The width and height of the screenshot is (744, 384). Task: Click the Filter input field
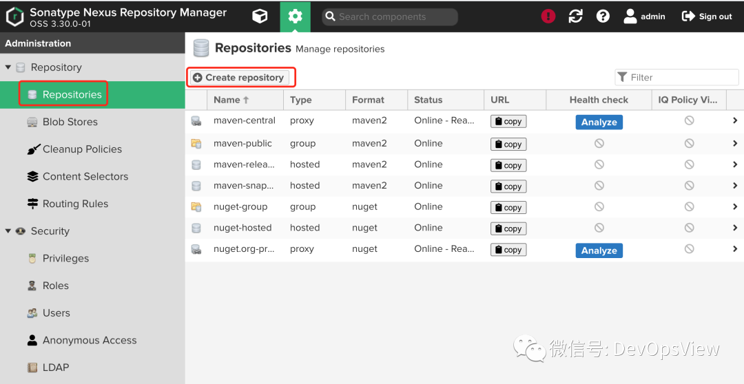[x=676, y=77]
